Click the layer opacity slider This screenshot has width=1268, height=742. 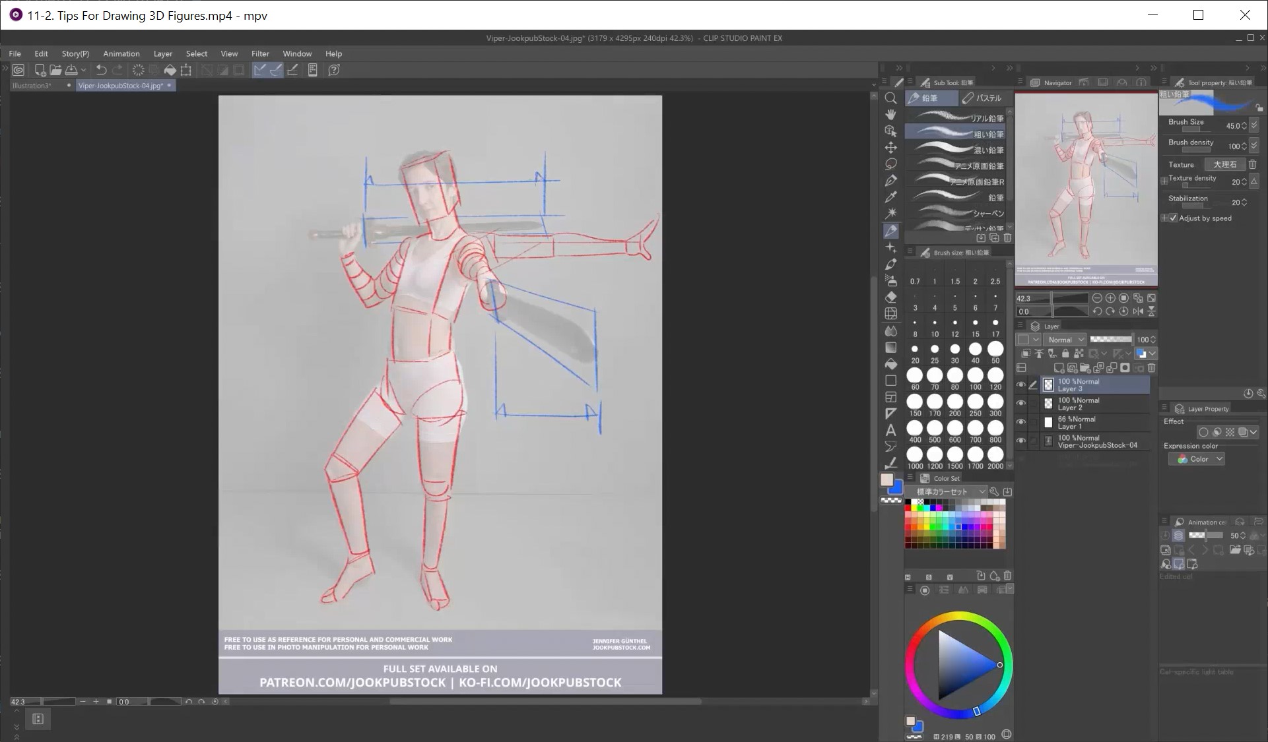(1111, 340)
